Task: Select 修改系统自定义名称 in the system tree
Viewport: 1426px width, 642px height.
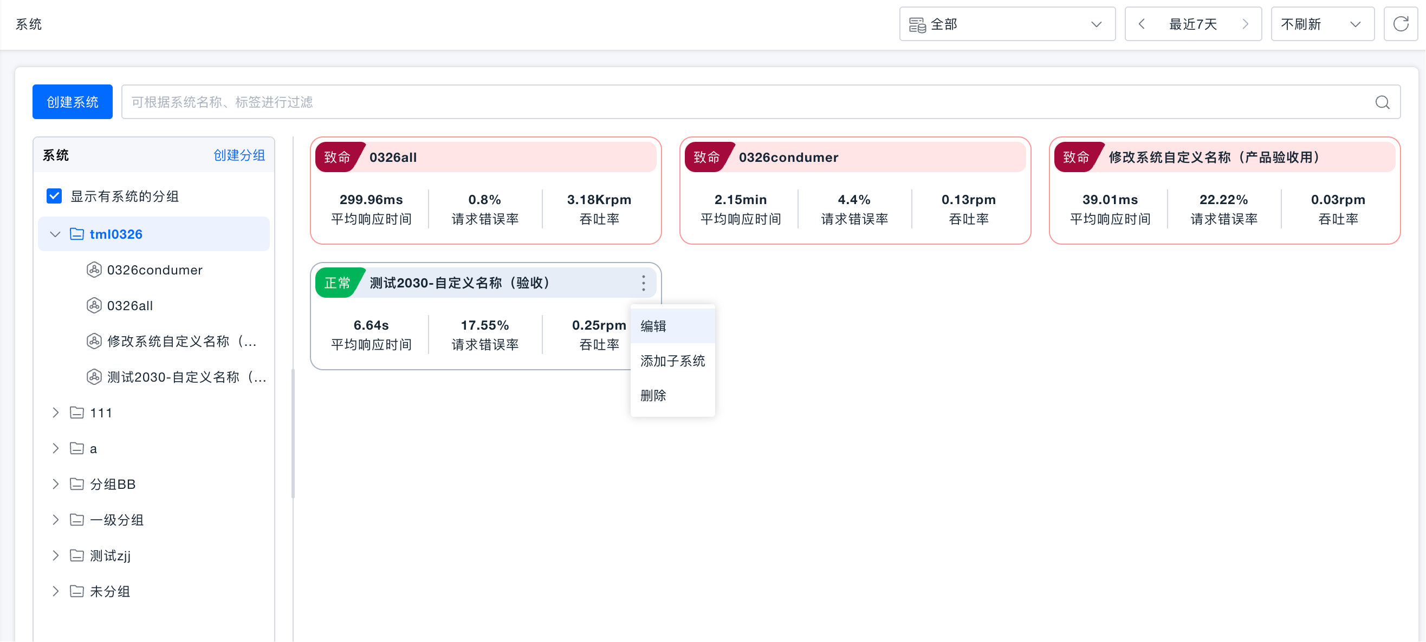Action: click(x=182, y=341)
